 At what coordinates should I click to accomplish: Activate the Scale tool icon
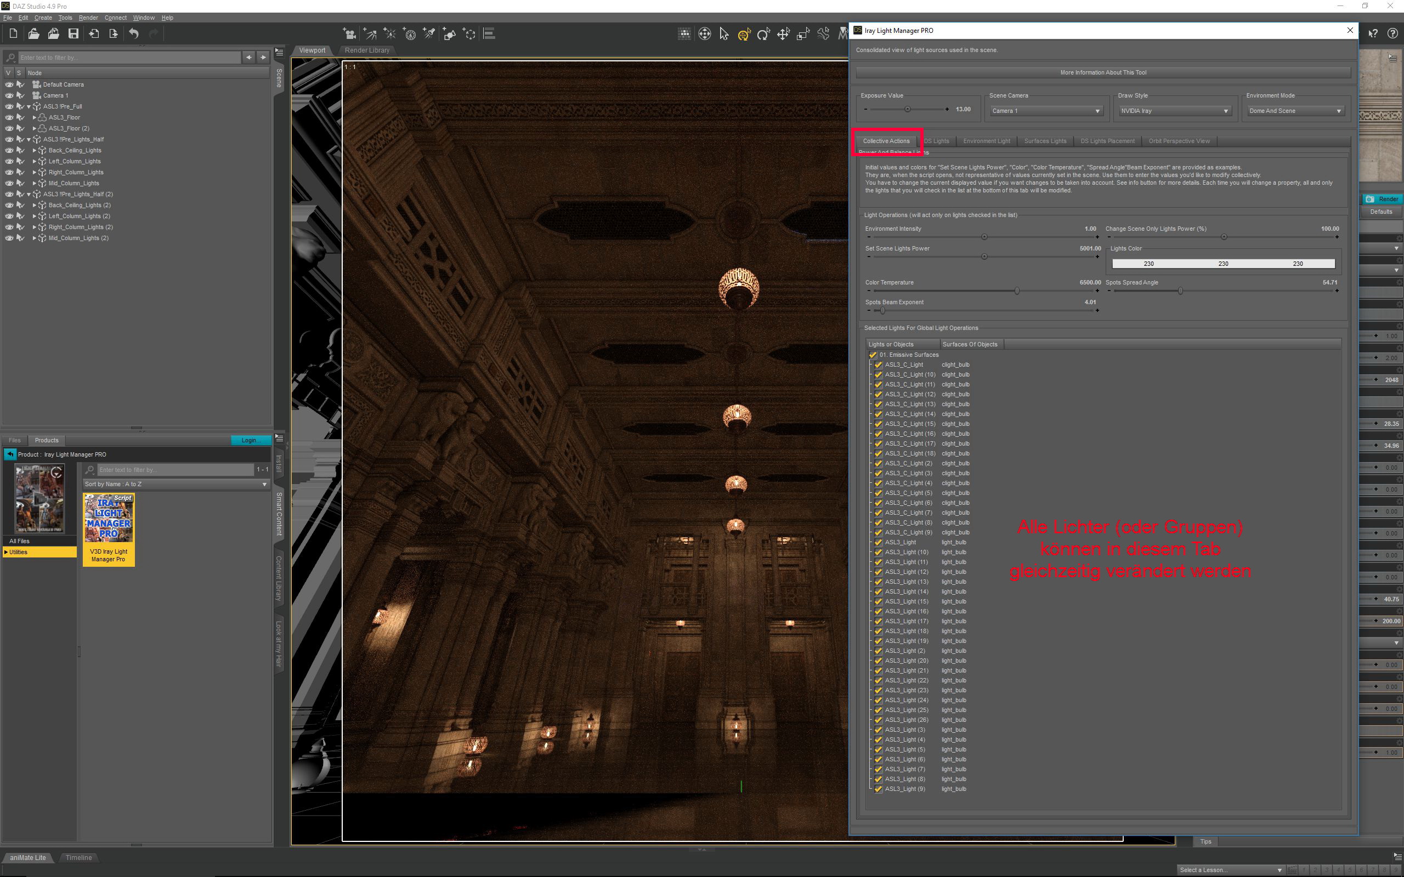point(803,33)
